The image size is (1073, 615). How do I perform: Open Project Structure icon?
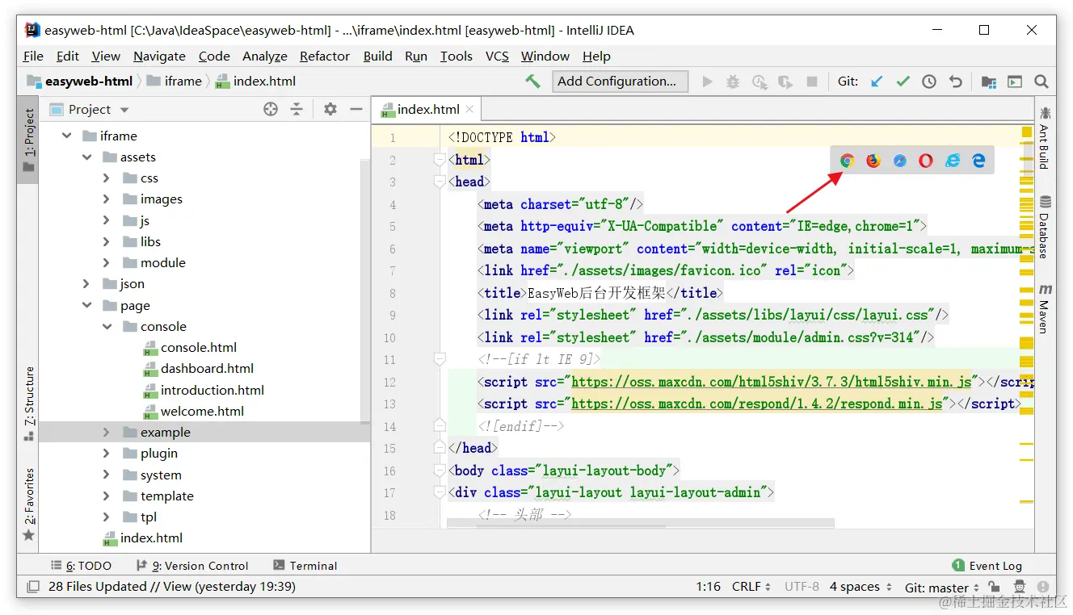[x=988, y=82]
